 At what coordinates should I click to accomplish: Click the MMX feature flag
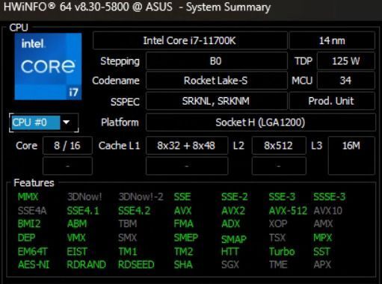tap(28, 197)
